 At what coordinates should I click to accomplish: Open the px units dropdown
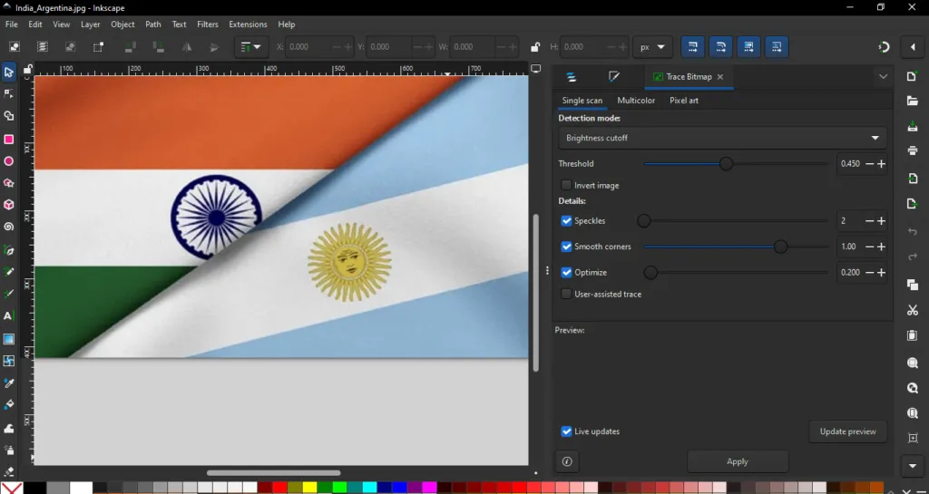652,47
